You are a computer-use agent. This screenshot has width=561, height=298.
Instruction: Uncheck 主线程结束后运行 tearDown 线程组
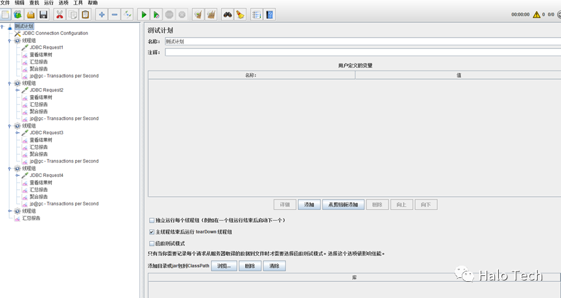click(x=152, y=232)
